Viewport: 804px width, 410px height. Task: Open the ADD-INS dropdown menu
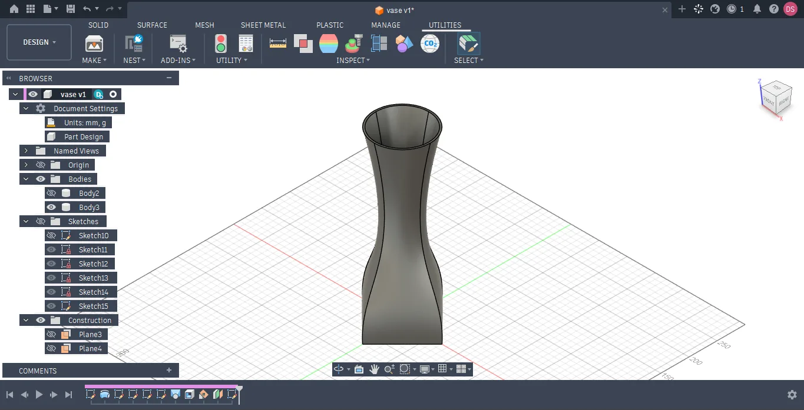coord(178,60)
